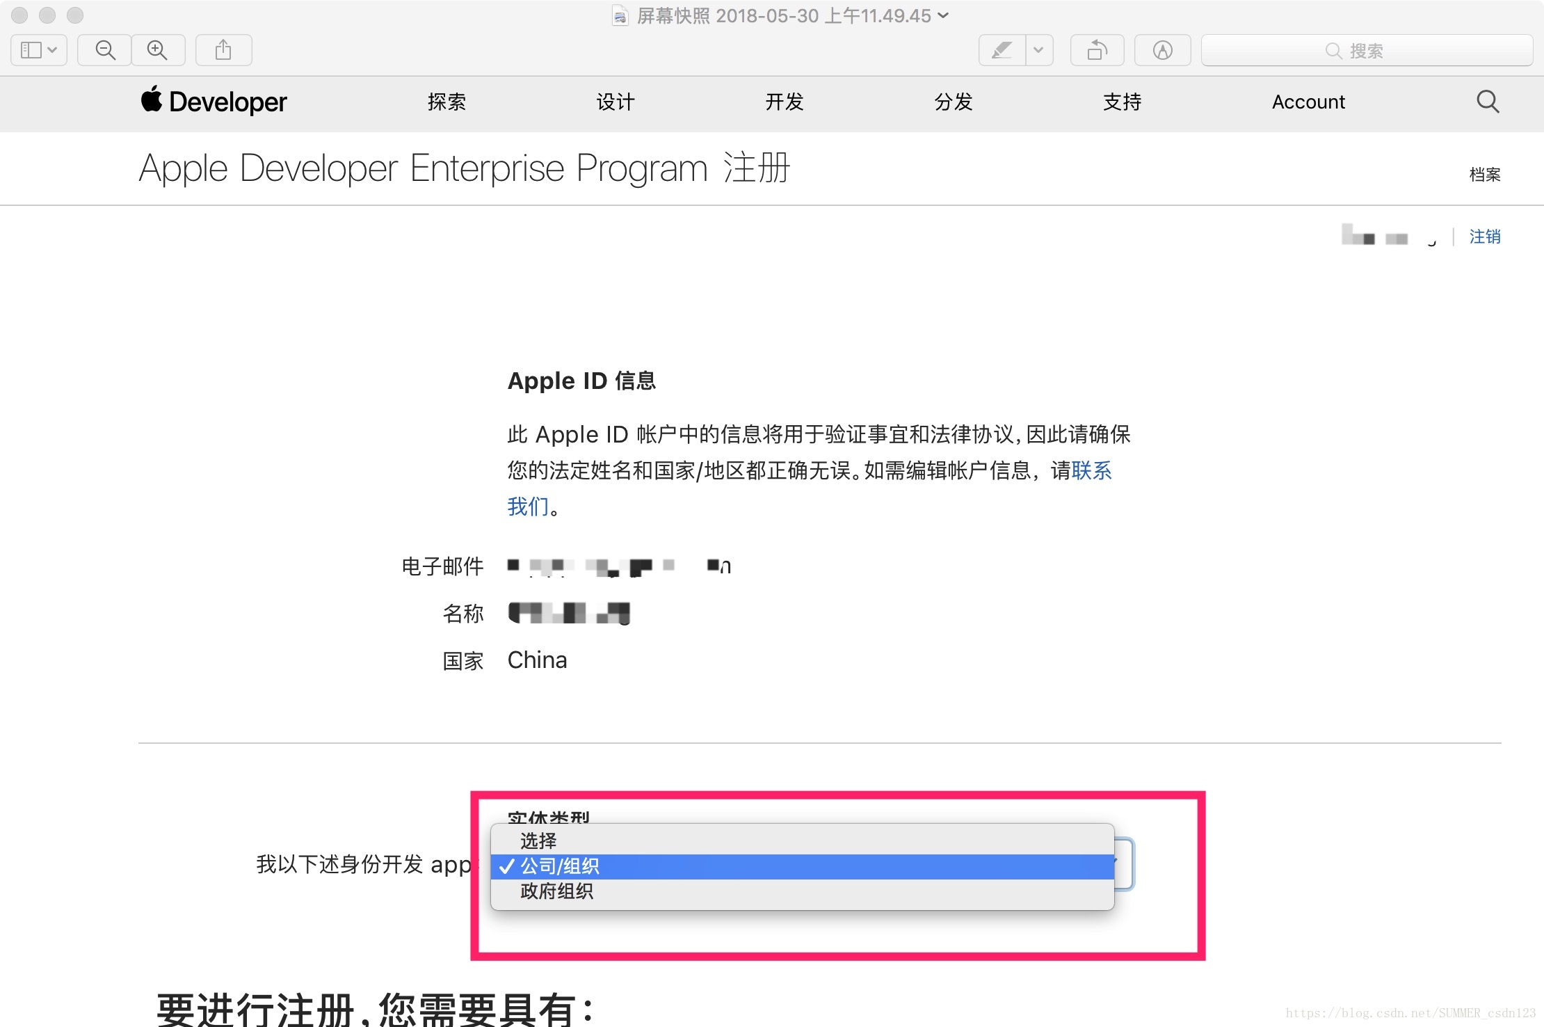The width and height of the screenshot is (1544, 1027).
Task: Rotate the image with the rotate icon
Action: coord(1097,50)
